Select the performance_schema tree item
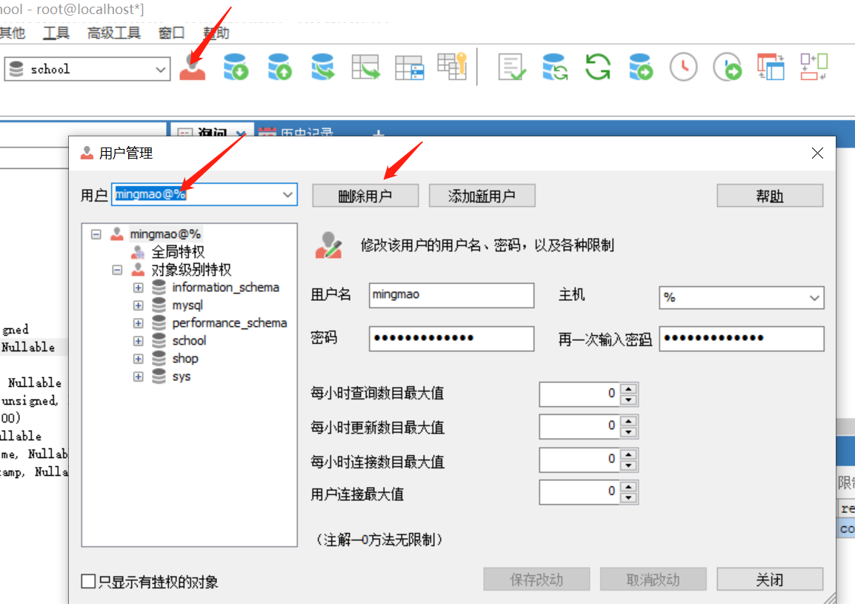Screen dimensions: 855x604 (230, 324)
